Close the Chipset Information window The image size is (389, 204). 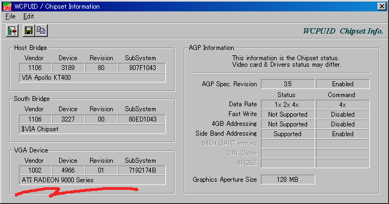(381, 7)
